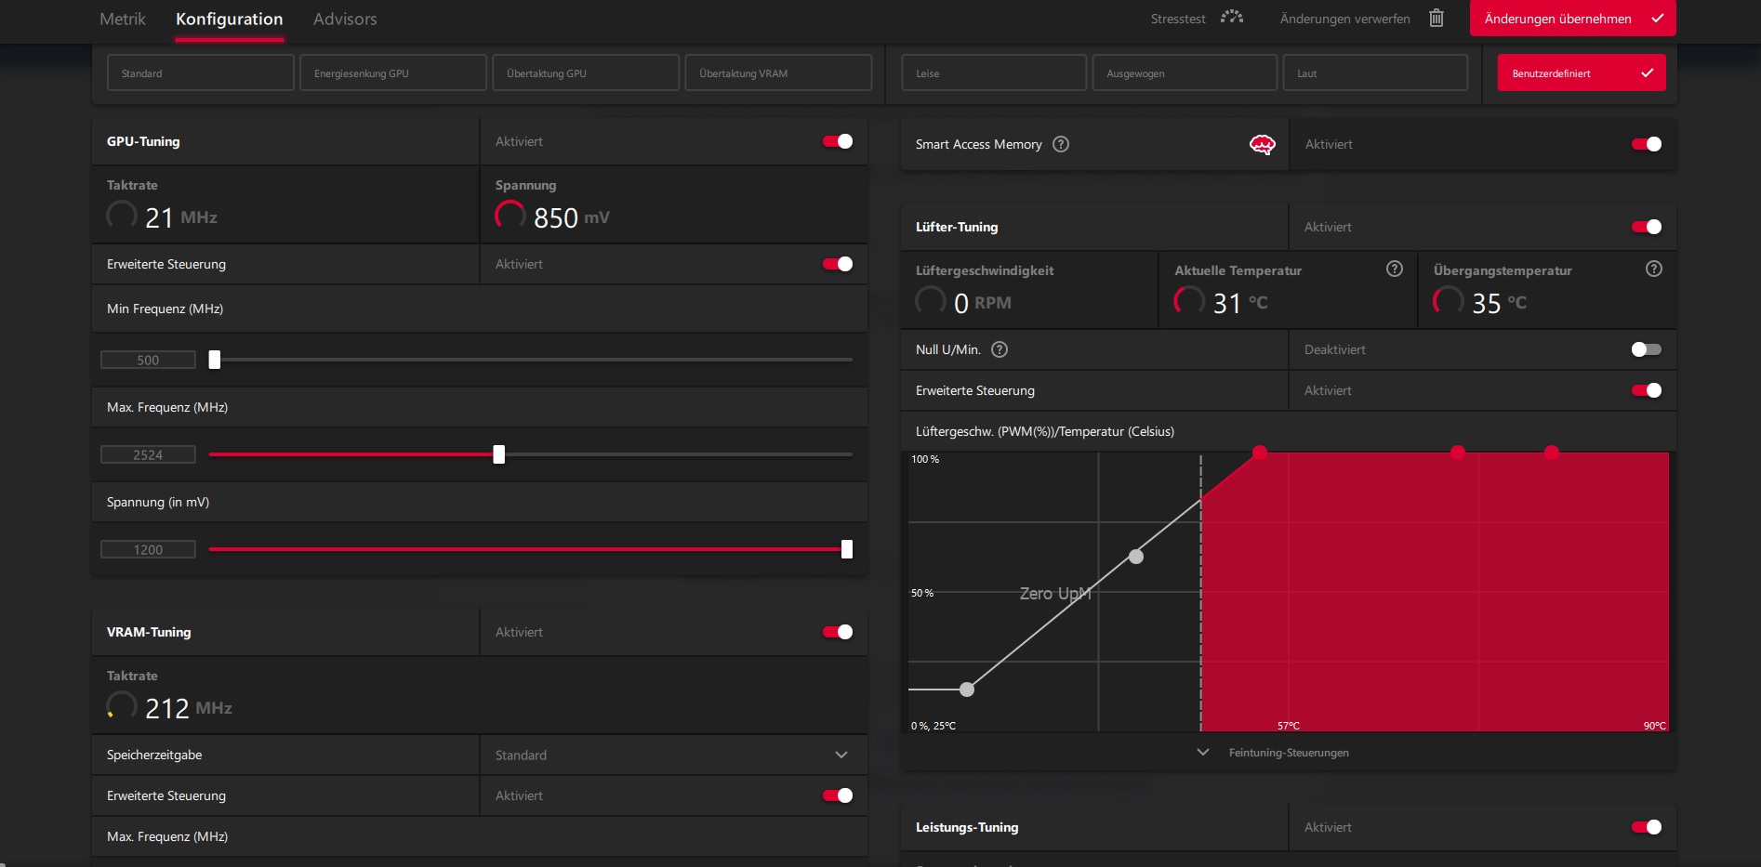Disable the Lüfter-Tuning toggle

(x=1647, y=227)
